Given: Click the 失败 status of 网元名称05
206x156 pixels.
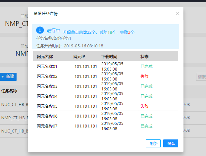Looking at the screenshot, I should (x=144, y=106).
